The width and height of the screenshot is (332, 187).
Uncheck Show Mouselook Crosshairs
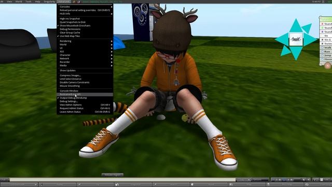(85, 25)
